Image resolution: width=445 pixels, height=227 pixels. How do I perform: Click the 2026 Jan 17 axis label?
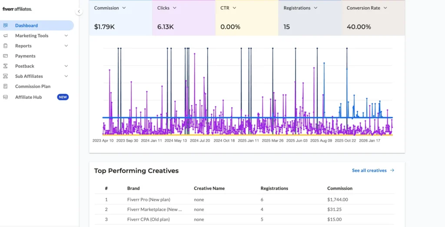click(x=369, y=140)
